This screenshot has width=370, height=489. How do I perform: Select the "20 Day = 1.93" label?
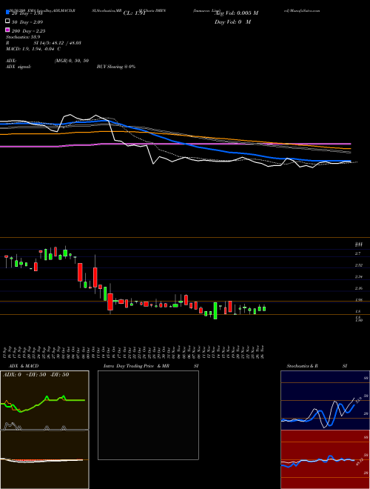pos(27,13)
